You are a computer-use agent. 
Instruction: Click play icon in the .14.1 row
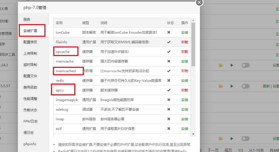(232, 65)
